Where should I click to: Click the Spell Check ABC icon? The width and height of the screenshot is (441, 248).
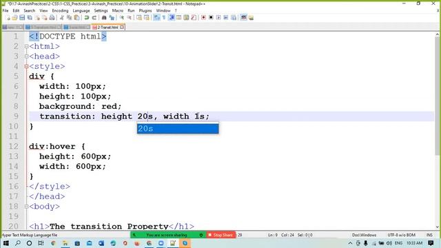point(243,18)
